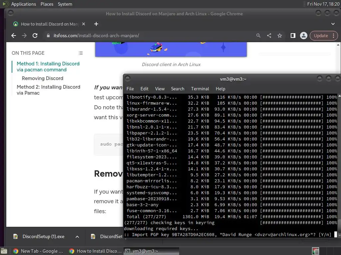Click the ON THIS PAGE heading
341x255 pixels.
28,53
